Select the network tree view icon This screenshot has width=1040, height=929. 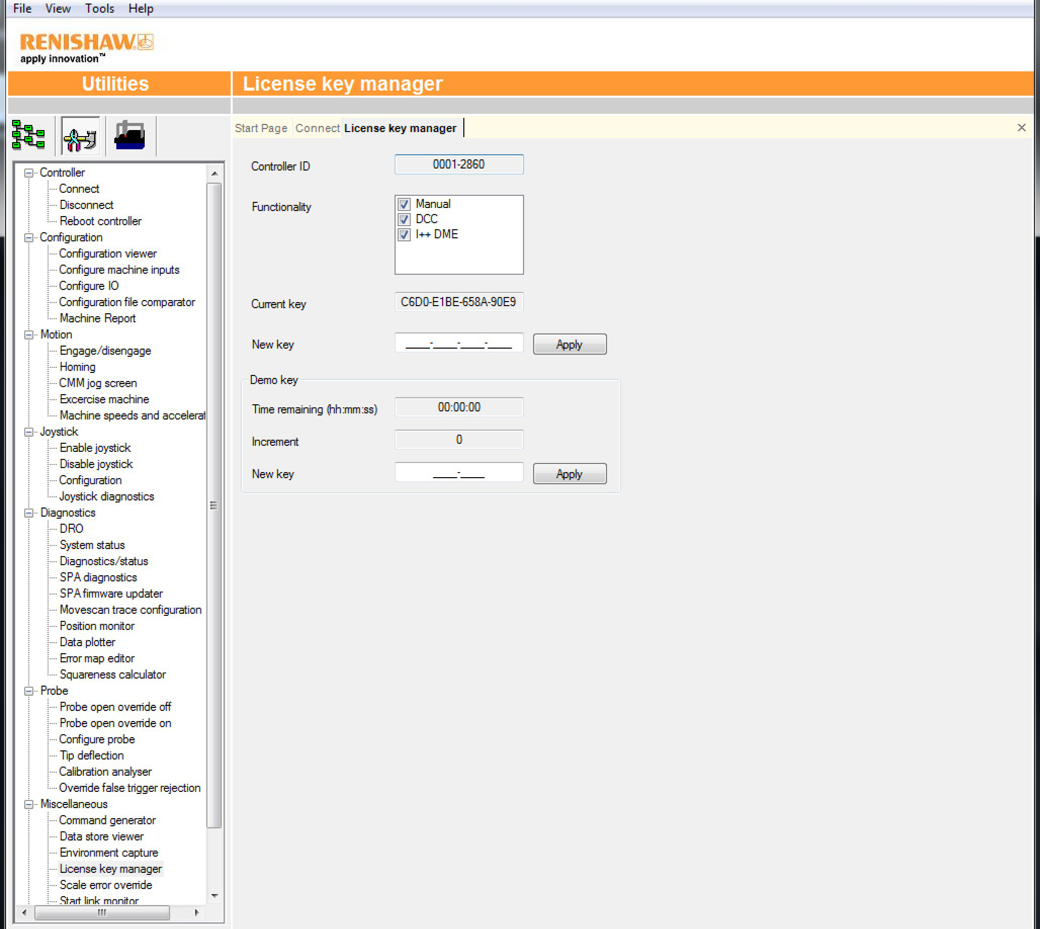click(x=28, y=135)
